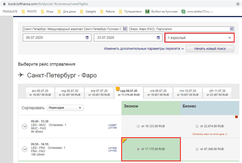Switch to сбт 11.07.20 date tab

(x=217, y=93)
